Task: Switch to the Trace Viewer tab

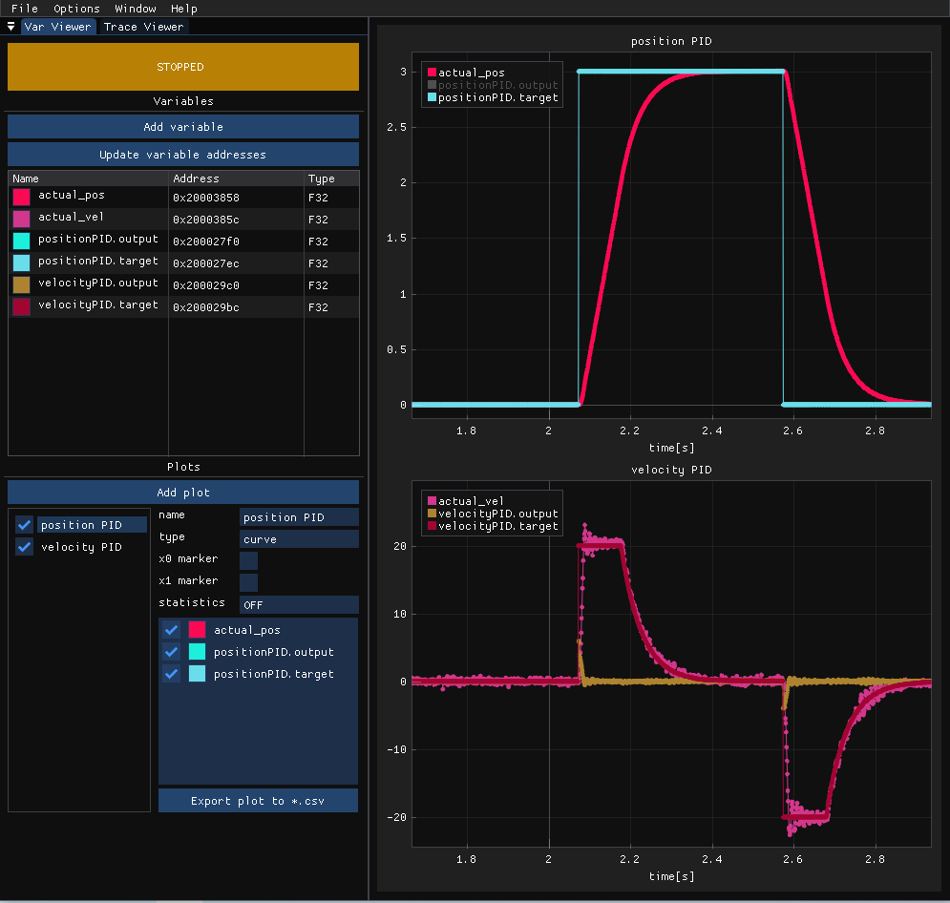Action: tap(143, 27)
